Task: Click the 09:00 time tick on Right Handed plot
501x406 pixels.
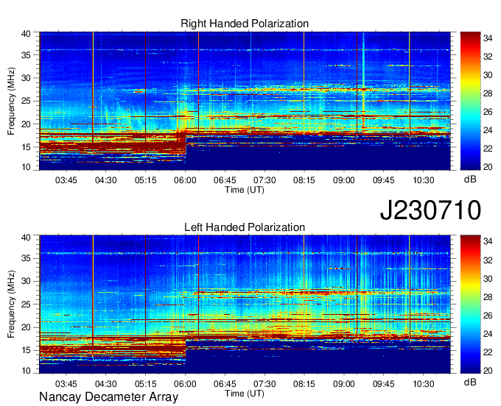Action: tap(344, 180)
